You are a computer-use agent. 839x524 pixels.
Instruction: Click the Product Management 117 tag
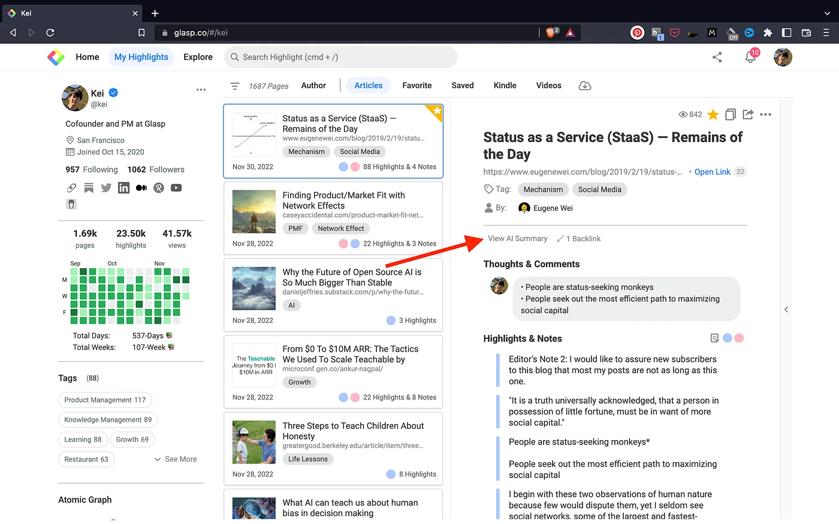coord(105,400)
